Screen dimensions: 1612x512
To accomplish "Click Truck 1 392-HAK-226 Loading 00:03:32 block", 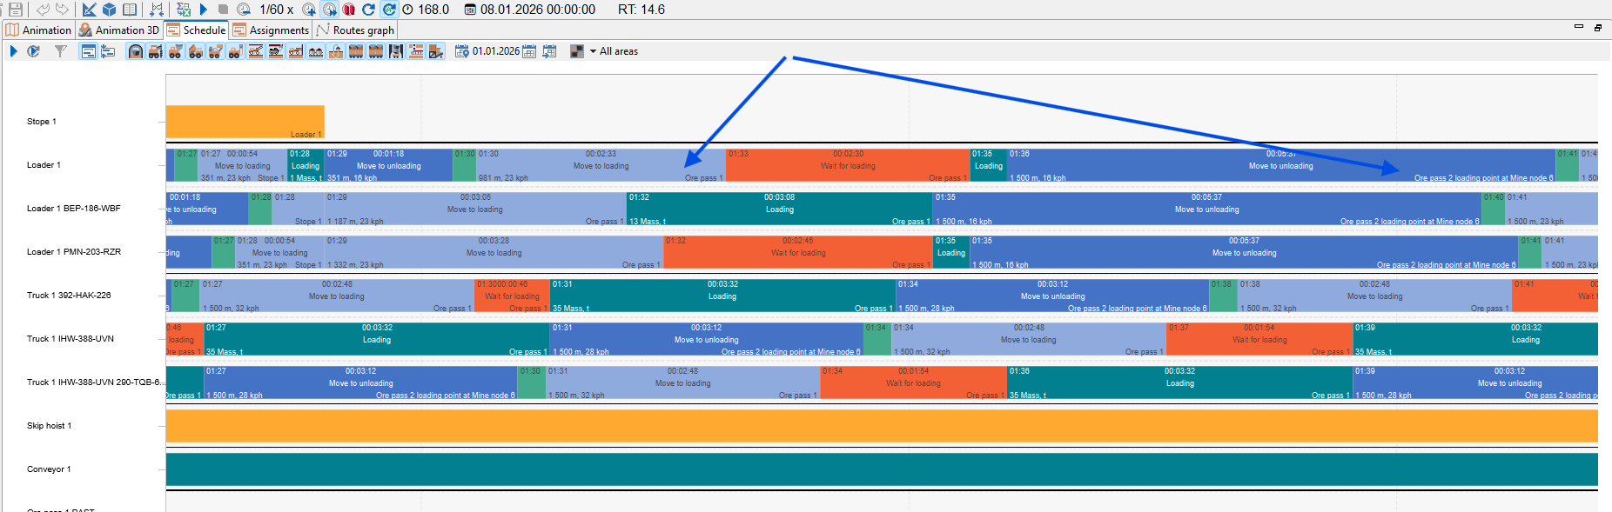I will pyautogui.click(x=722, y=296).
